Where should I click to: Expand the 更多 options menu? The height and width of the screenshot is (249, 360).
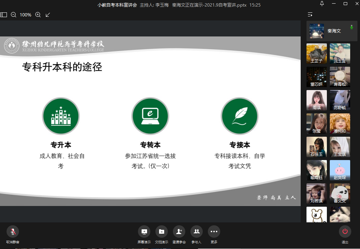pyautogui.click(x=214, y=232)
